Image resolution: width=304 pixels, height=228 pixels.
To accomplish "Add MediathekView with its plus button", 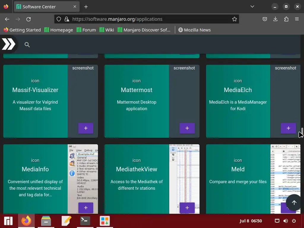I will click(x=187, y=208).
